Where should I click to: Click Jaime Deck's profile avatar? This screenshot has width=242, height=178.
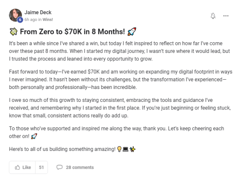pyautogui.click(x=16, y=15)
